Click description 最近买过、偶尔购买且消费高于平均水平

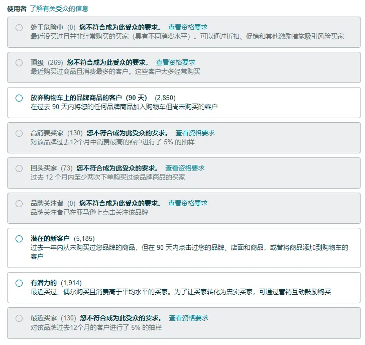coord(181,292)
